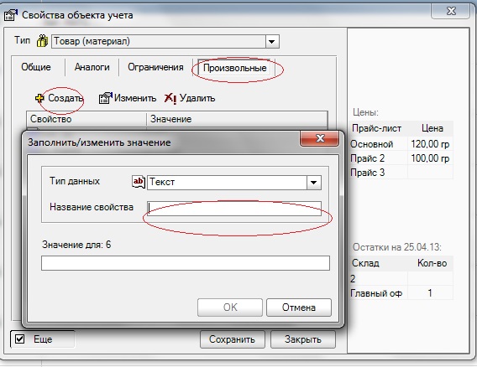Expand the Тип данных dropdown arrow
The image size is (477, 367).
(313, 183)
